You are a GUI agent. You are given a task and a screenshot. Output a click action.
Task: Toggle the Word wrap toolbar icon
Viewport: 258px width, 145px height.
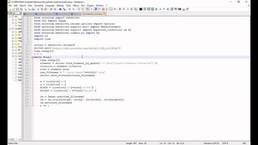(88, 9)
